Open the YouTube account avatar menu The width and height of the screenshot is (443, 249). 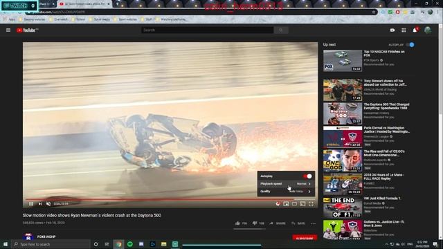pos(428,30)
